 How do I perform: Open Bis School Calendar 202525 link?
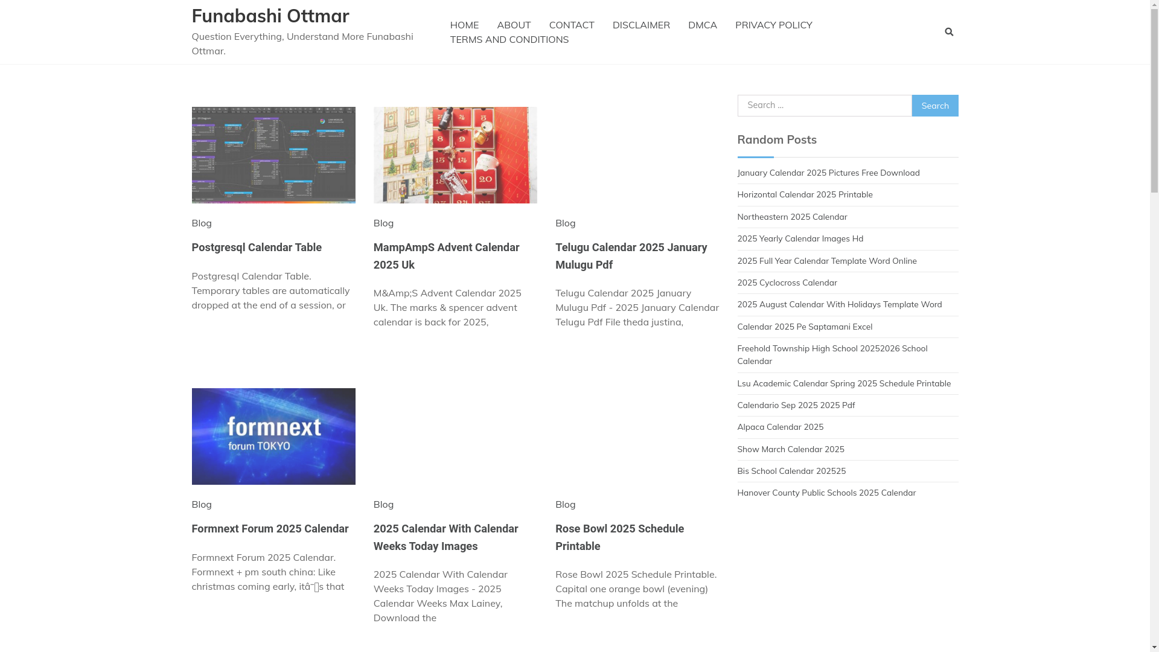(x=791, y=471)
